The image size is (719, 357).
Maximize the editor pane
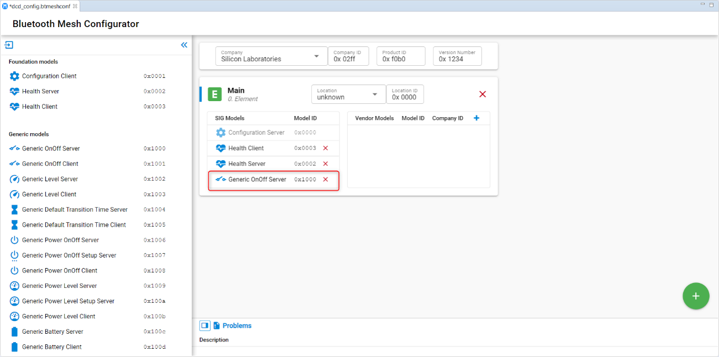(x=711, y=4)
